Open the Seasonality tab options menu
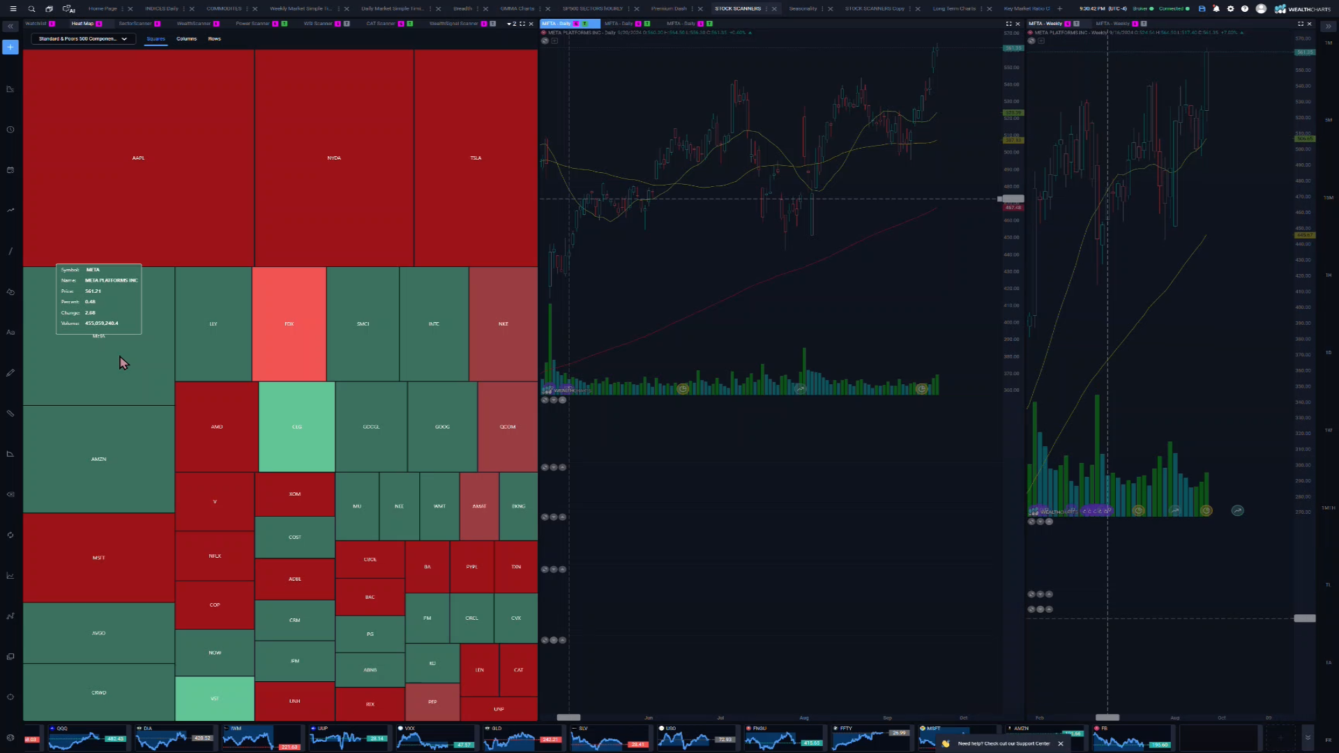 click(823, 8)
